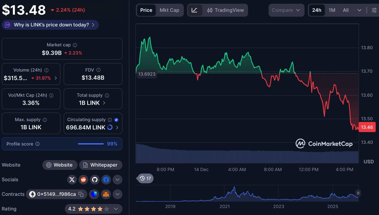Viewport: 379px width, 215px height.
Task: Expand extra timeframe options chevron
Action: 359,10
